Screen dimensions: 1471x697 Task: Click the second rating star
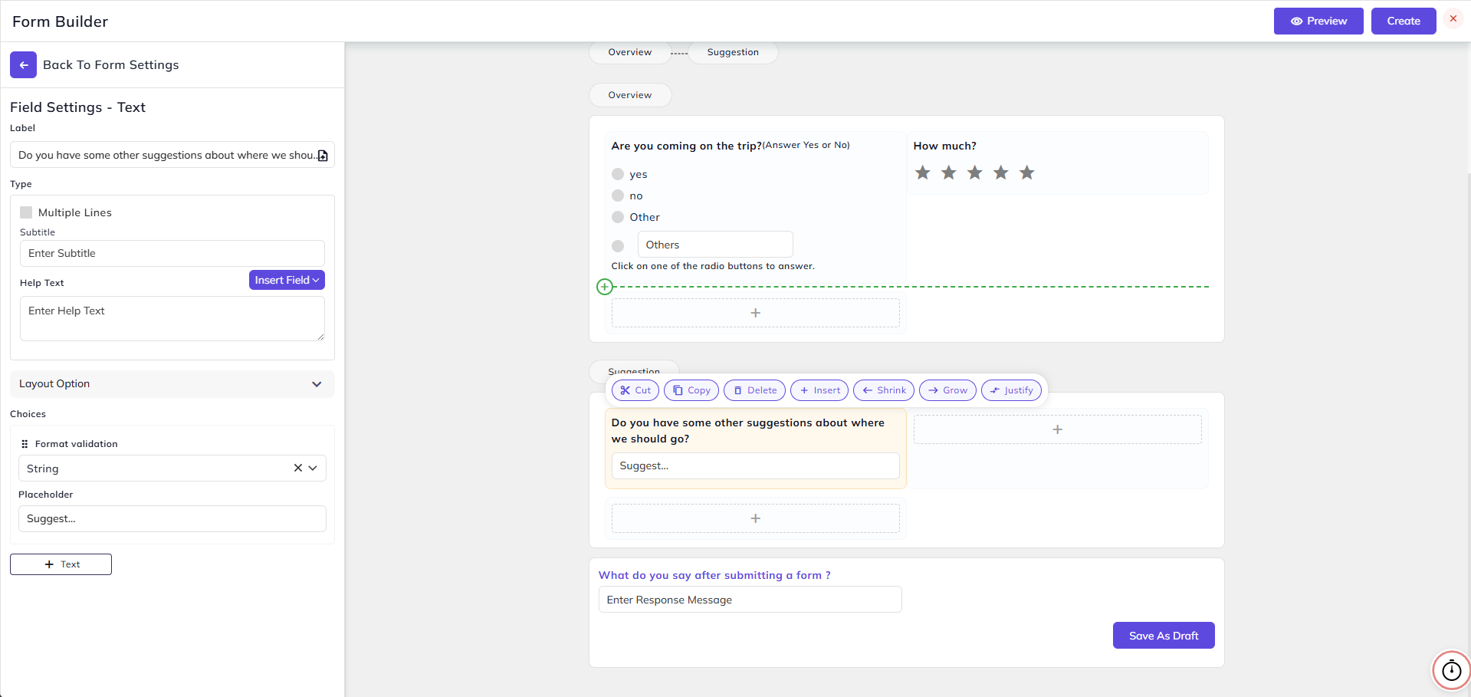tap(949, 173)
